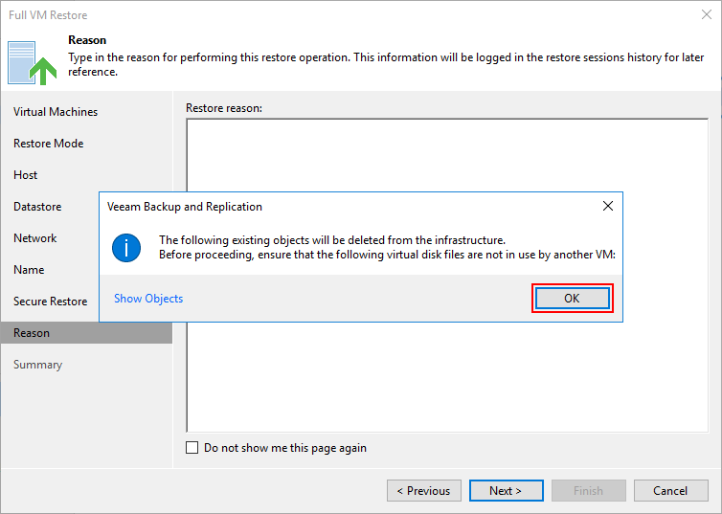
Task: Go to the Virtual Machines step
Action: pyautogui.click(x=56, y=112)
